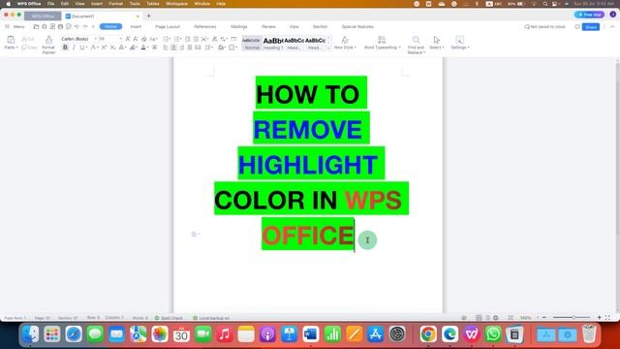Switch to the View tab

[x=294, y=26]
